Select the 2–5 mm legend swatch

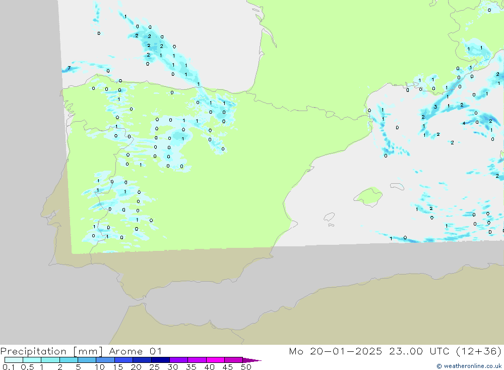[69, 360]
